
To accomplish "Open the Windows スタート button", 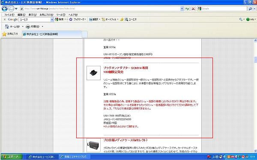I will click(11, 157).
